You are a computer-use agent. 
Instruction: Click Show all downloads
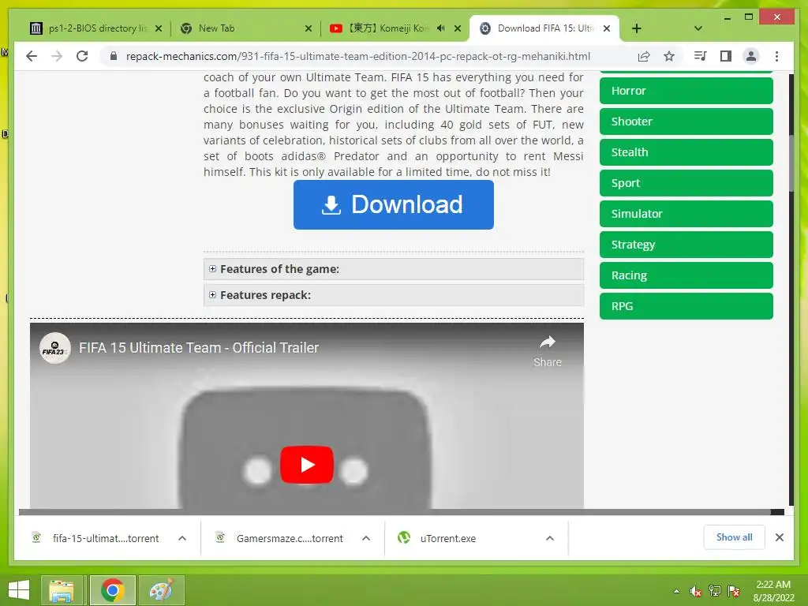(x=735, y=537)
